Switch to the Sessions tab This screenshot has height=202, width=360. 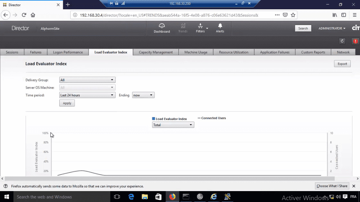pyautogui.click(x=12, y=52)
